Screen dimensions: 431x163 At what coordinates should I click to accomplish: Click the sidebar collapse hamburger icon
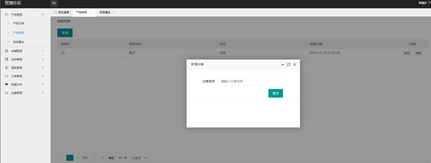tap(54, 3)
